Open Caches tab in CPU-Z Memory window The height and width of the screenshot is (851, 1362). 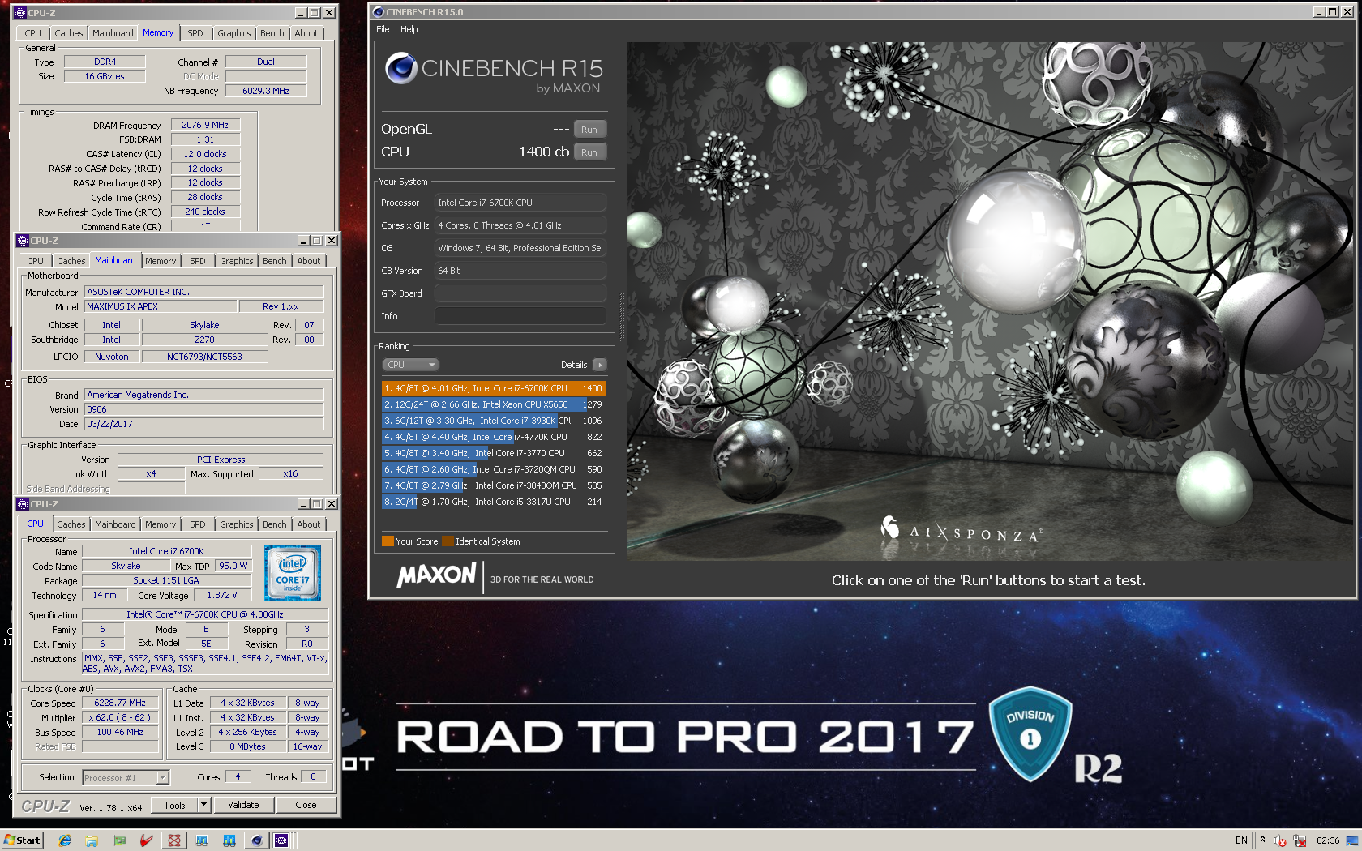coord(69,33)
